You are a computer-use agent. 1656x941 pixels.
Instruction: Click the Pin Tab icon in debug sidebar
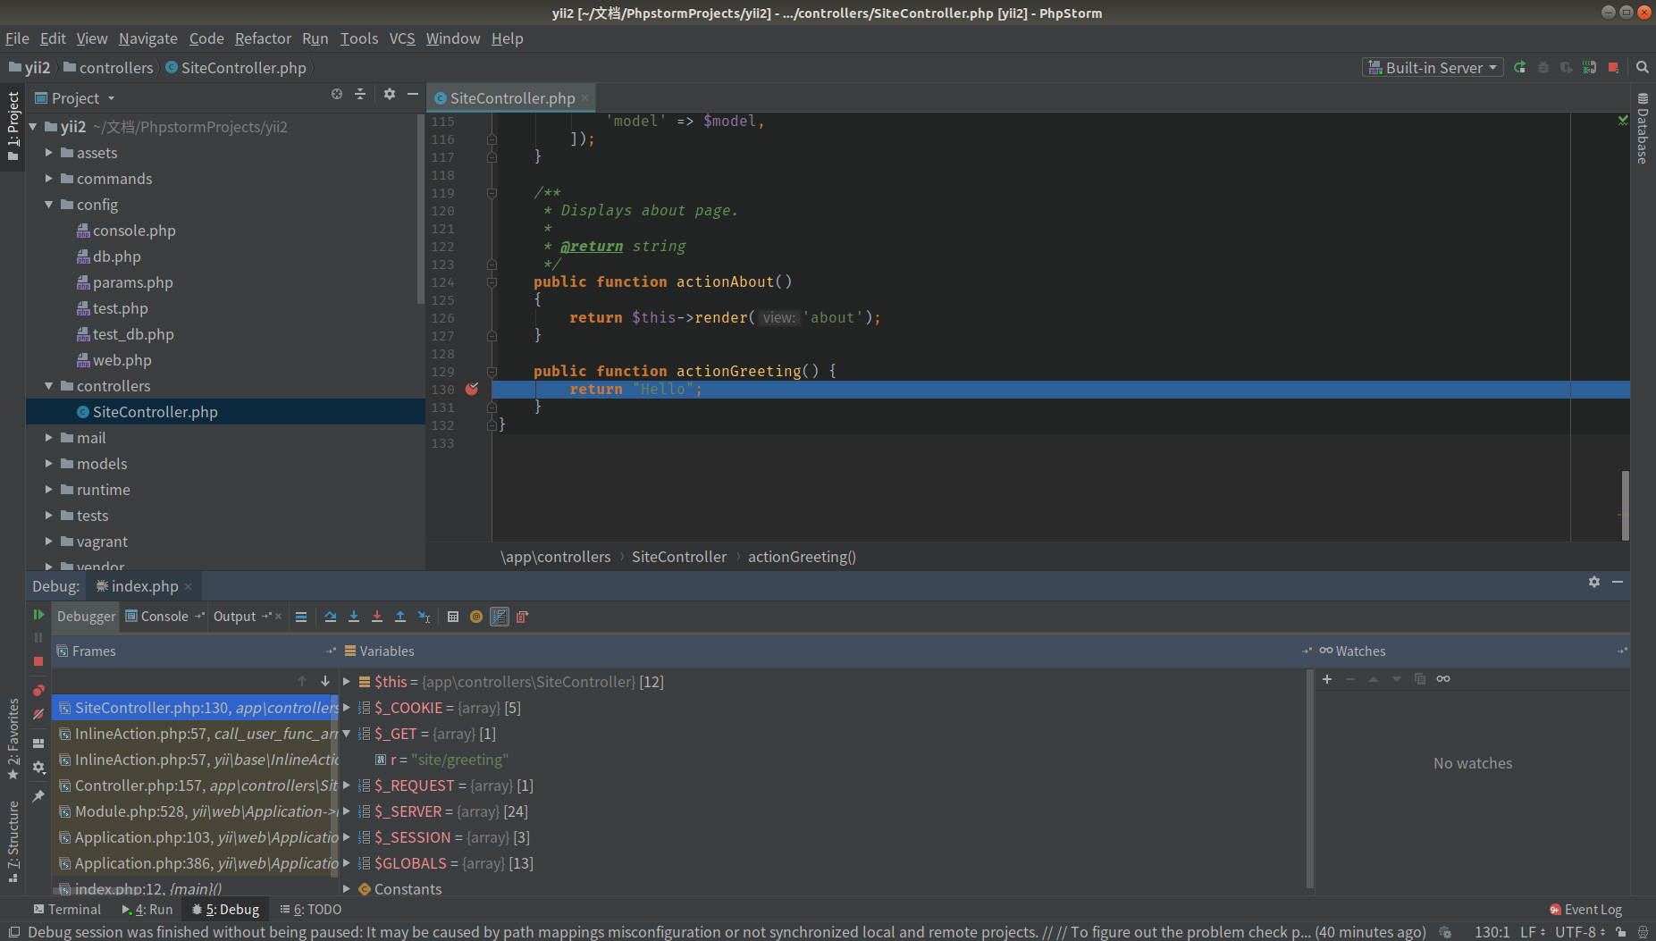click(x=38, y=795)
